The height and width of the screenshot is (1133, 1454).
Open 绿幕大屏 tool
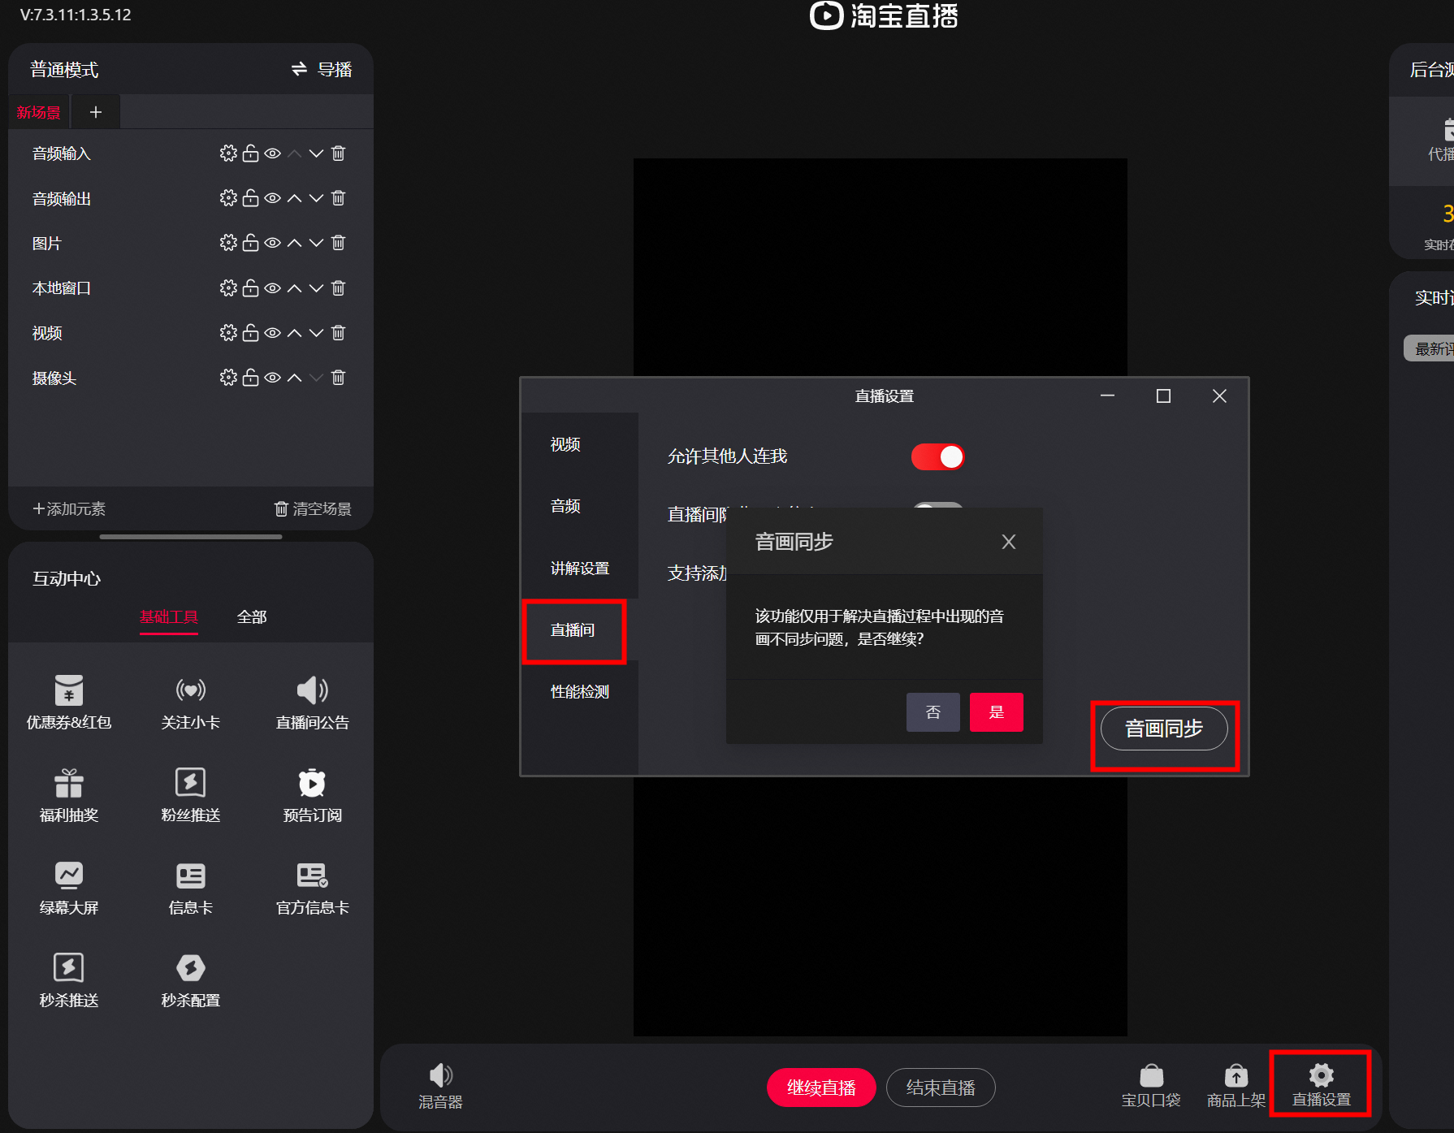pyautogui.click(x=69, y=889)
